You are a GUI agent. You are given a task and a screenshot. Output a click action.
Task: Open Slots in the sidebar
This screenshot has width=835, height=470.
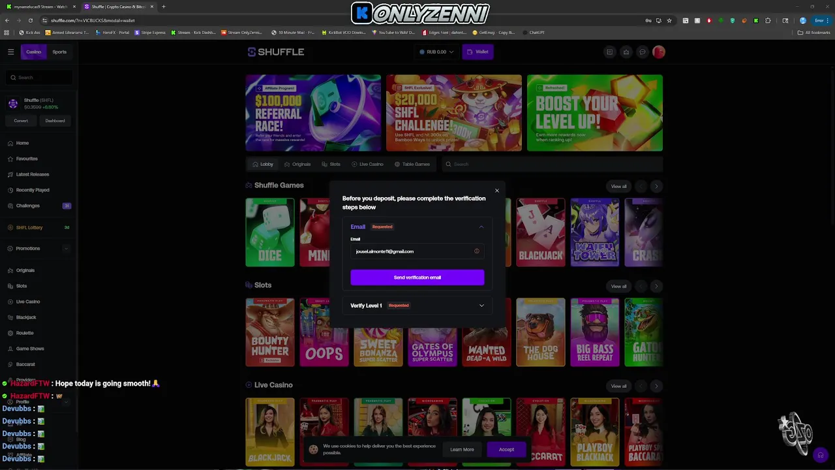[22, 286]
